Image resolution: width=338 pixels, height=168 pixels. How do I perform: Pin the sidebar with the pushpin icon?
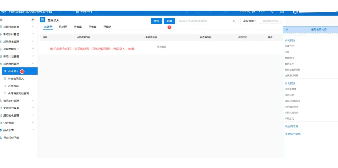tap(33, 20)
